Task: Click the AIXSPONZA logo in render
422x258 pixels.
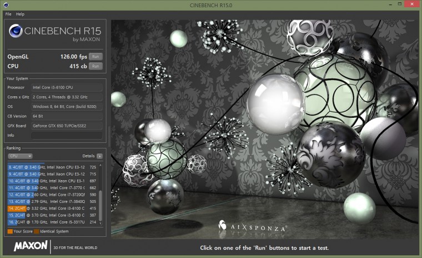Action: click(252, 226)
